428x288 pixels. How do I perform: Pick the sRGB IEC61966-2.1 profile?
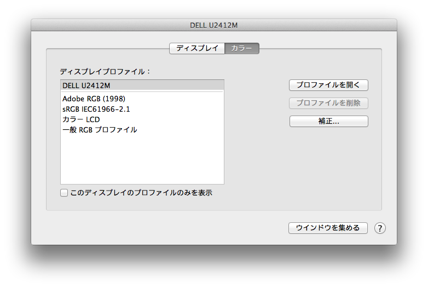click(x=142, y=109)
